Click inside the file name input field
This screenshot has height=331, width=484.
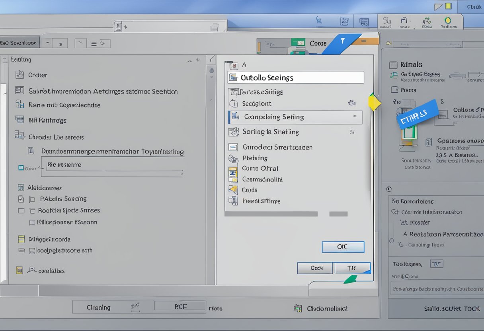[x=111, y=165]
